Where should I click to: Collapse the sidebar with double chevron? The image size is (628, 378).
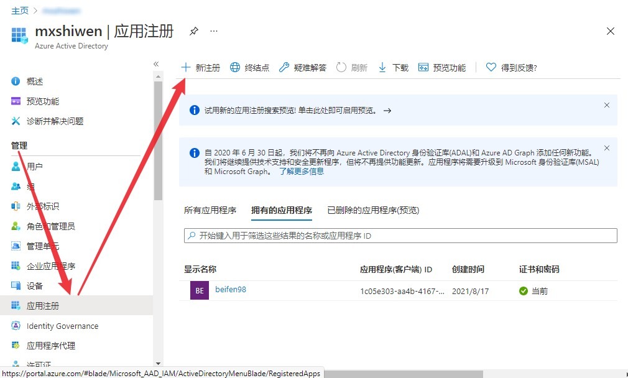pyautogui.click(x=156, y=64)
